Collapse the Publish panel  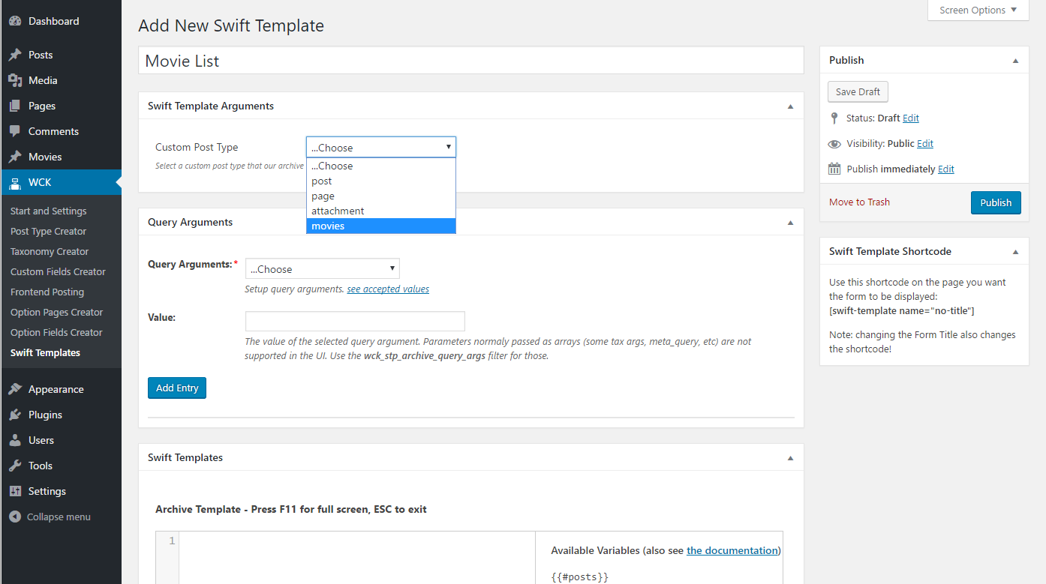tap(1015, 61)
